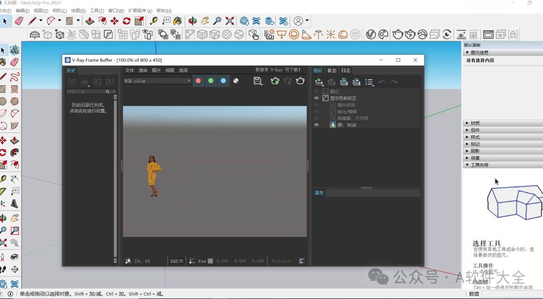Toggle visibility of 锐化/模糊 layer

click(316, 112)
